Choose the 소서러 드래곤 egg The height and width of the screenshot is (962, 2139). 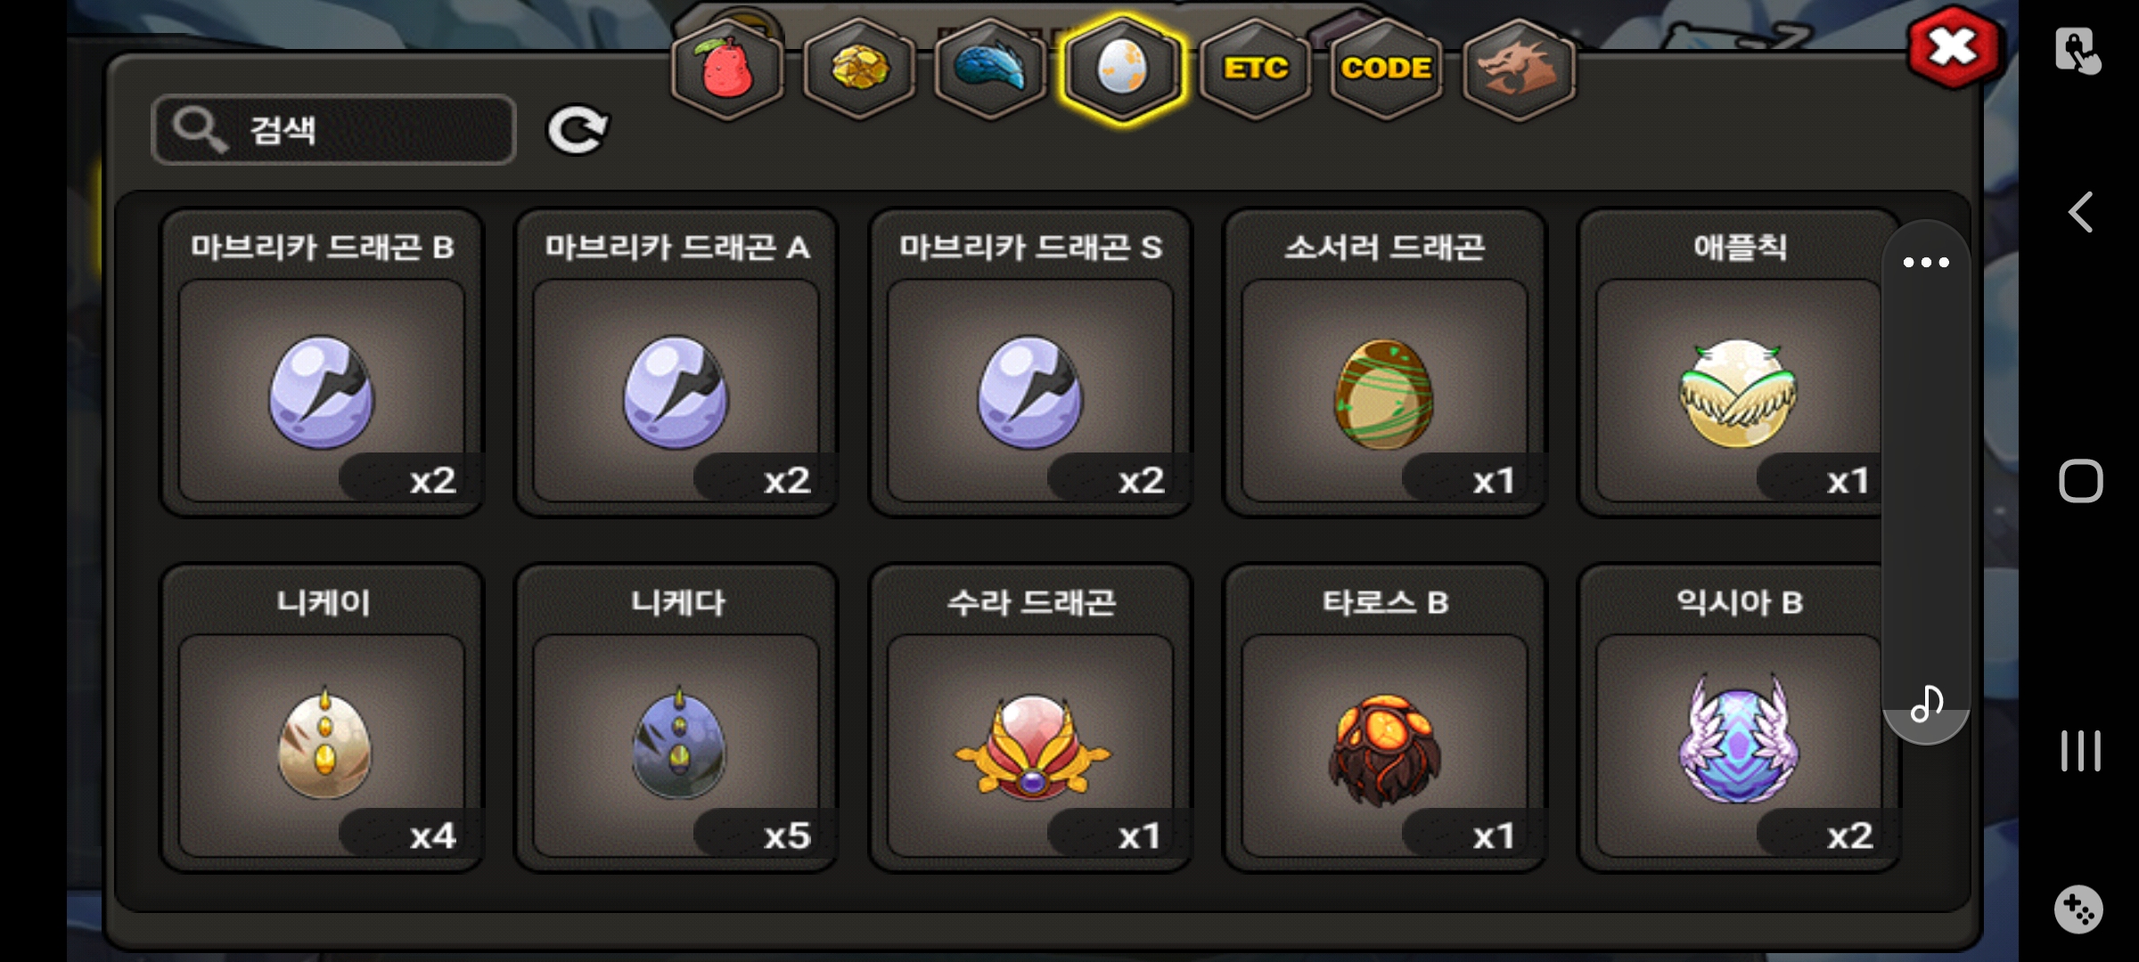pyautogui.click(x=1384, y=363)
